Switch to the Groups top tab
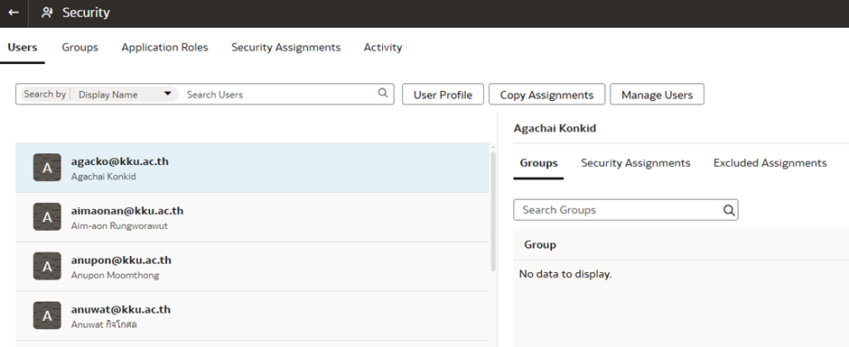 coord(79,48)
